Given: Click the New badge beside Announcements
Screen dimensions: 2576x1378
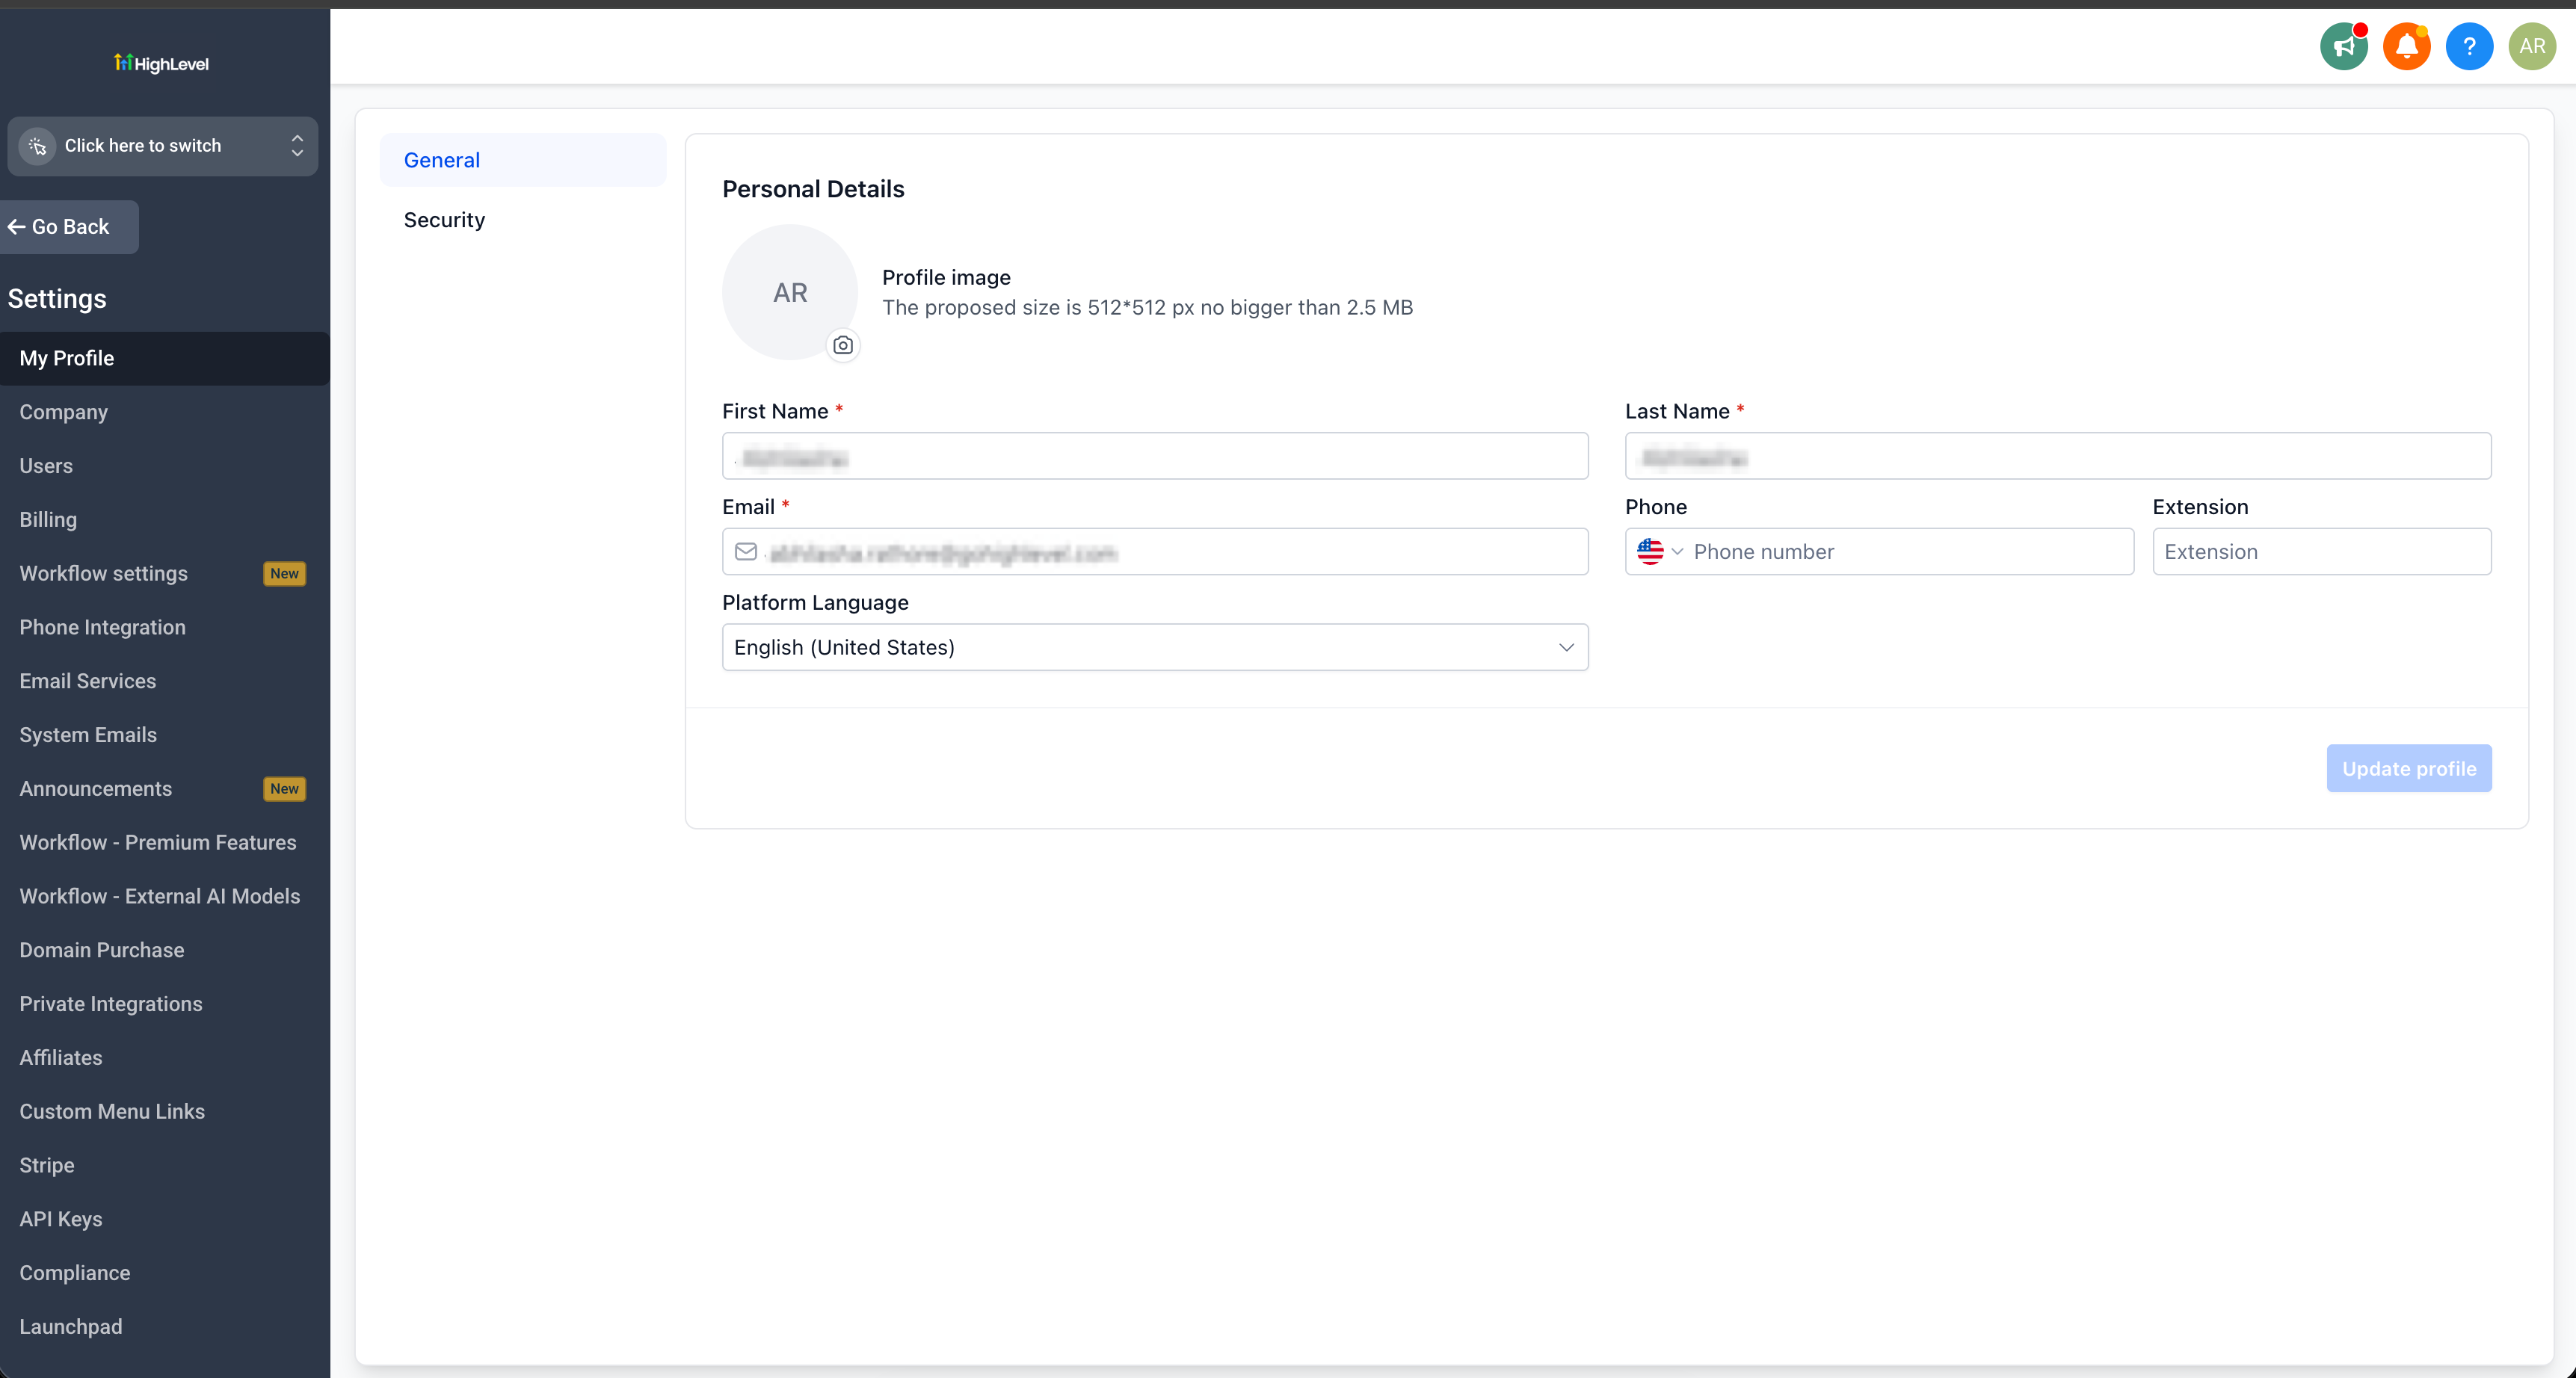Looking at the screenshot, I should (x=284, y=789).
